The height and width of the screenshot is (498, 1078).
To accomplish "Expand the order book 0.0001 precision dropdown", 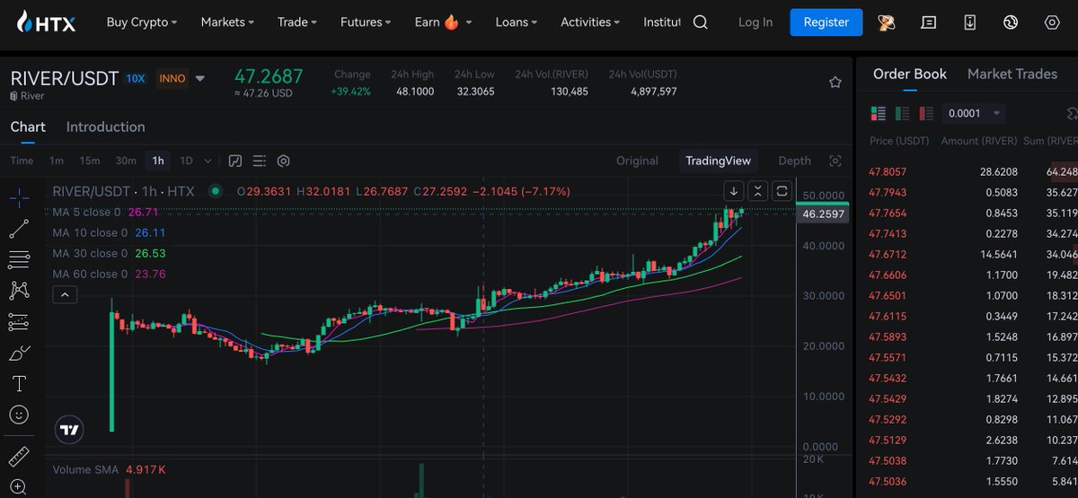I will (x=974, y=113).
